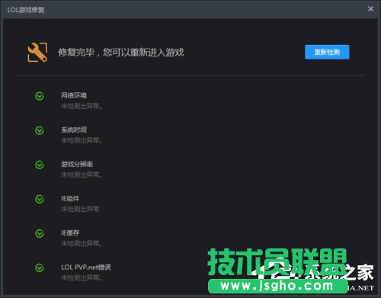Click the green check icon beside 游戏分辨率
The height and width of the screenshot is (298, 381).
point(40,165)
